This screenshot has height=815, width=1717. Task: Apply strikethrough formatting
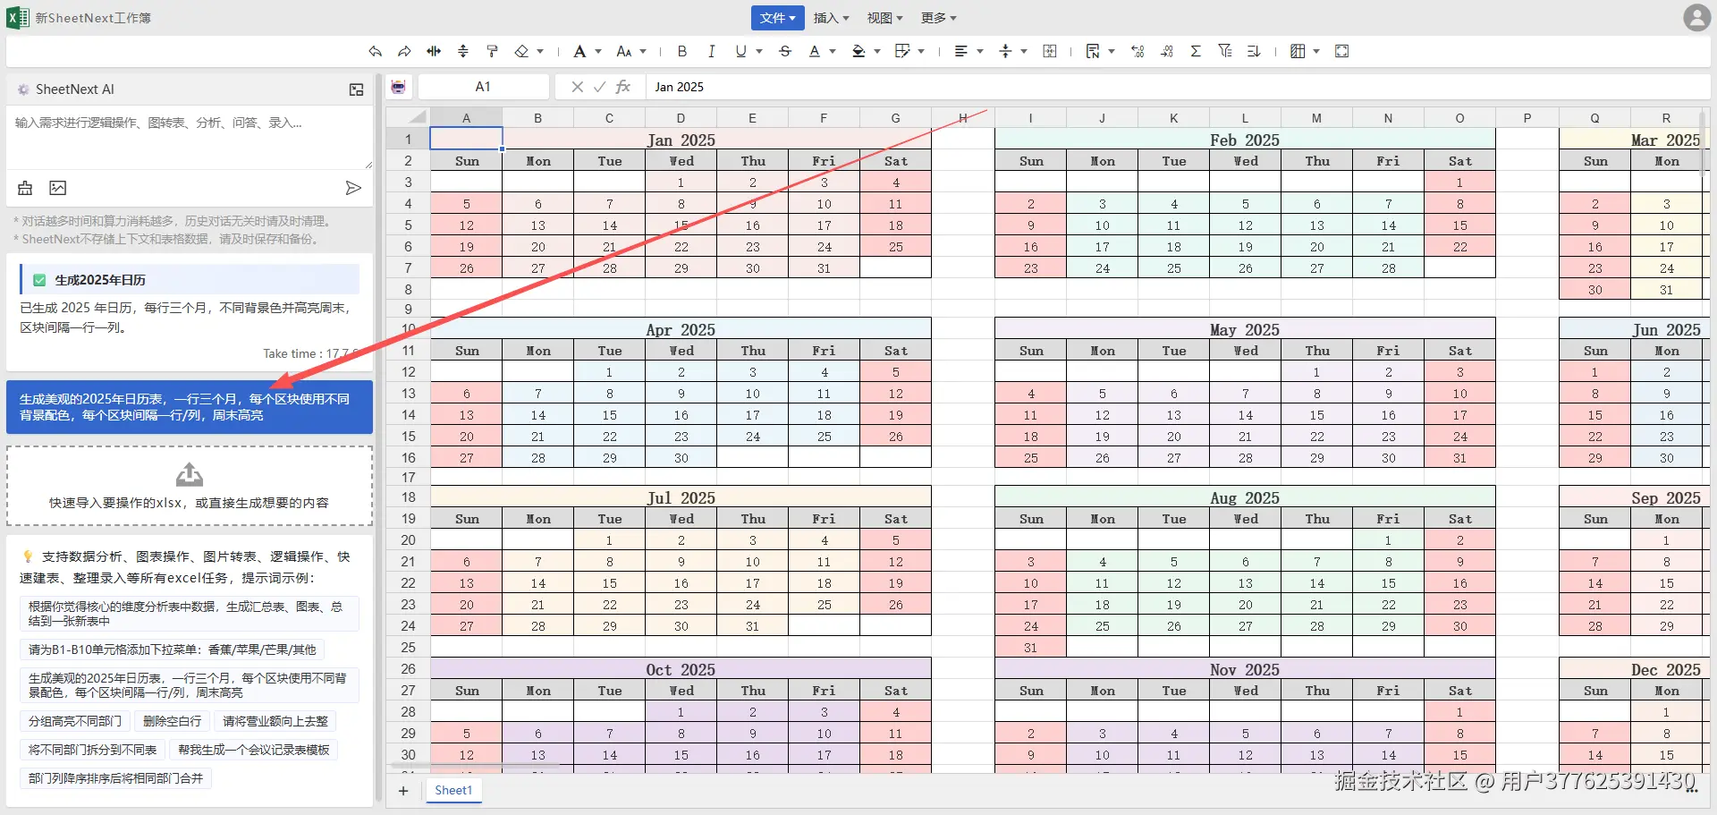coord(785,52)
